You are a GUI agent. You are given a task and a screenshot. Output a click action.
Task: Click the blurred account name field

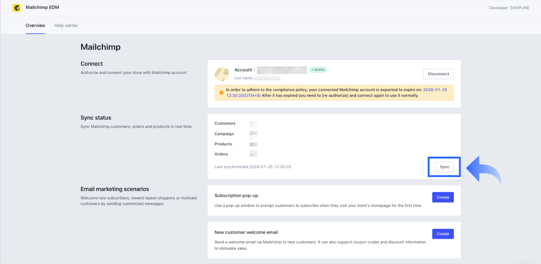[282, 70]
